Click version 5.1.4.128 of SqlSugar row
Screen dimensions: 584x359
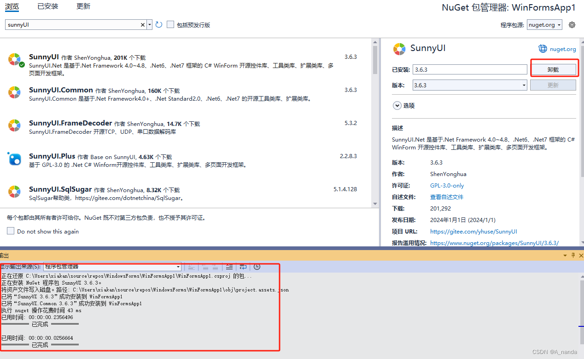pos(345,189)
